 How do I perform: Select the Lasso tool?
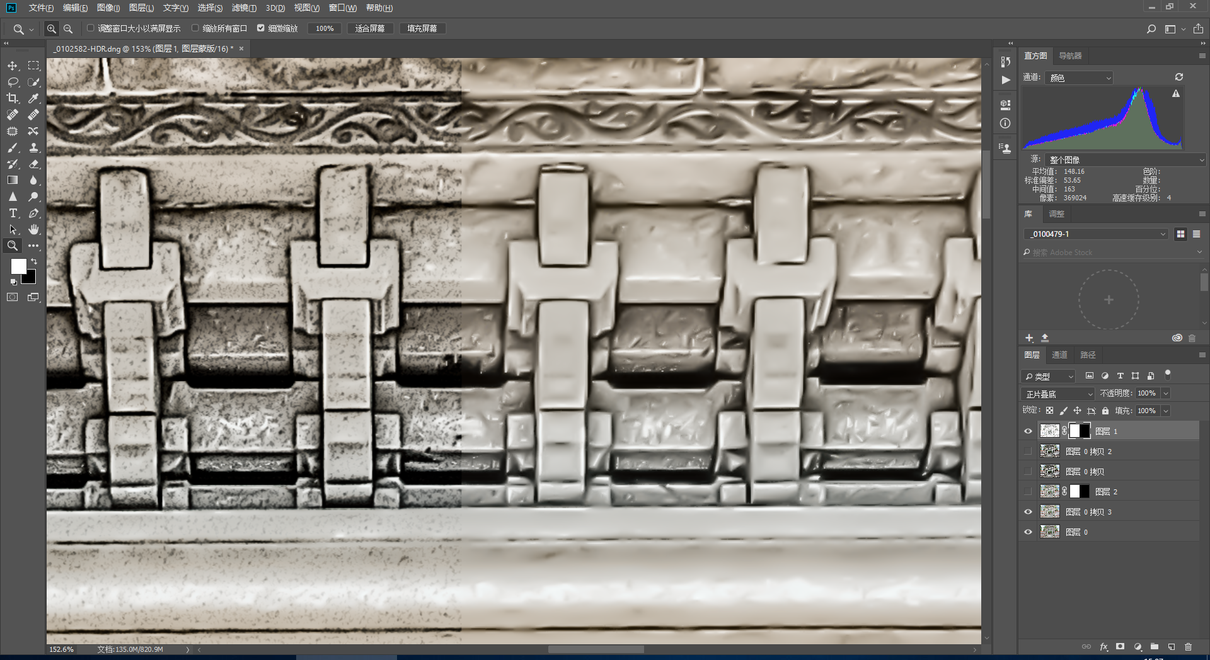coord(13,82)
